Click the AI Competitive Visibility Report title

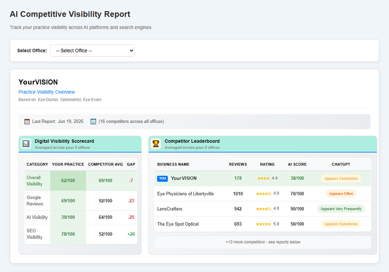70,14
